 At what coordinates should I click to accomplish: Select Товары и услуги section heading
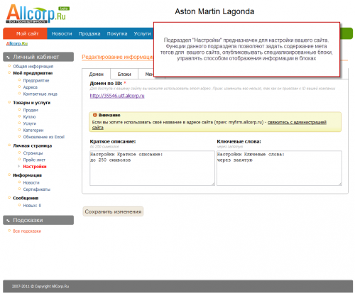[31, 103]
